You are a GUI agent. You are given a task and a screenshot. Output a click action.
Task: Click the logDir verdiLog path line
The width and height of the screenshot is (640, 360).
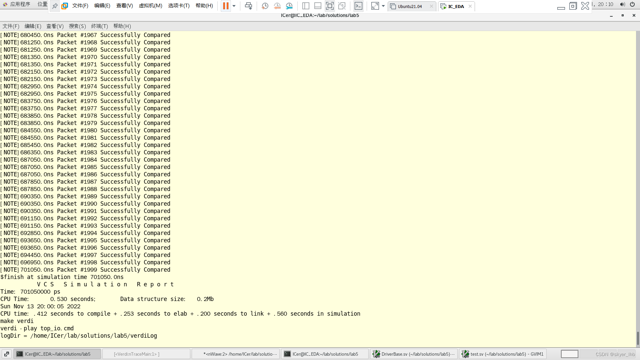(79, 336)
